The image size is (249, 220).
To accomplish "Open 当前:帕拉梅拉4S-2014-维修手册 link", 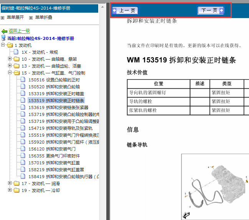I will [x=41, y=38].
